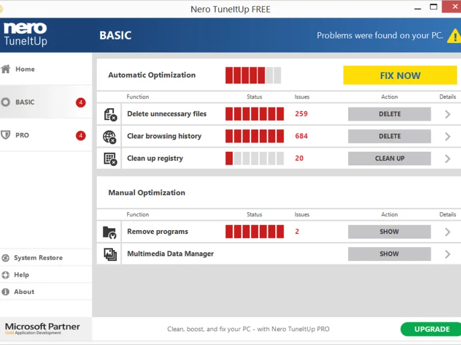The width and height of the screenshot is (461, 345).
Task: Click SHOW for Remove programs
Action: tap(390, 232)
